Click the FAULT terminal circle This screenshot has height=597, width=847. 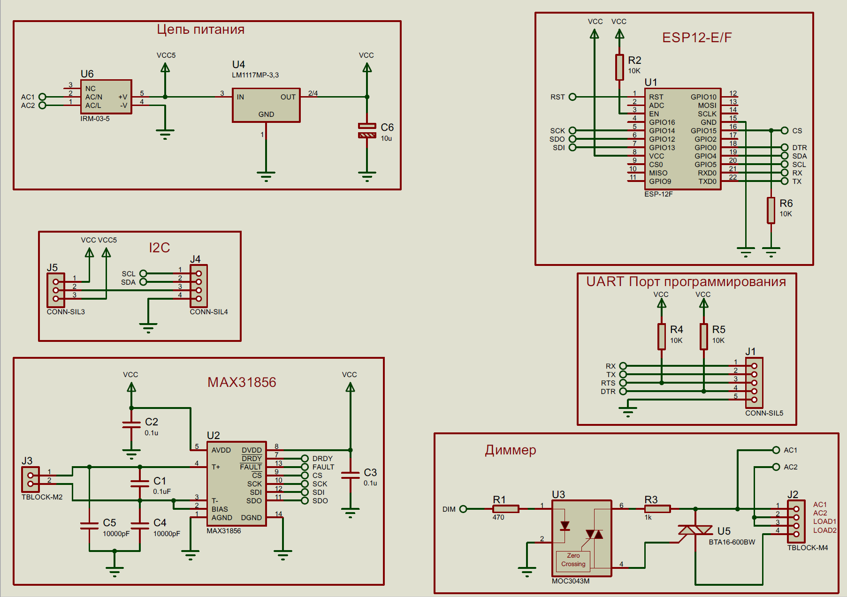[305, 467]
